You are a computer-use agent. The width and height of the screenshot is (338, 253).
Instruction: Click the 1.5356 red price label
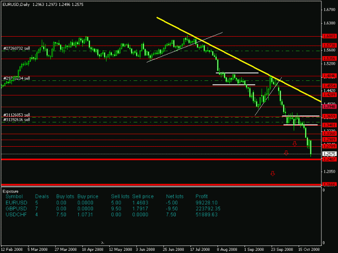click(329, 58)
